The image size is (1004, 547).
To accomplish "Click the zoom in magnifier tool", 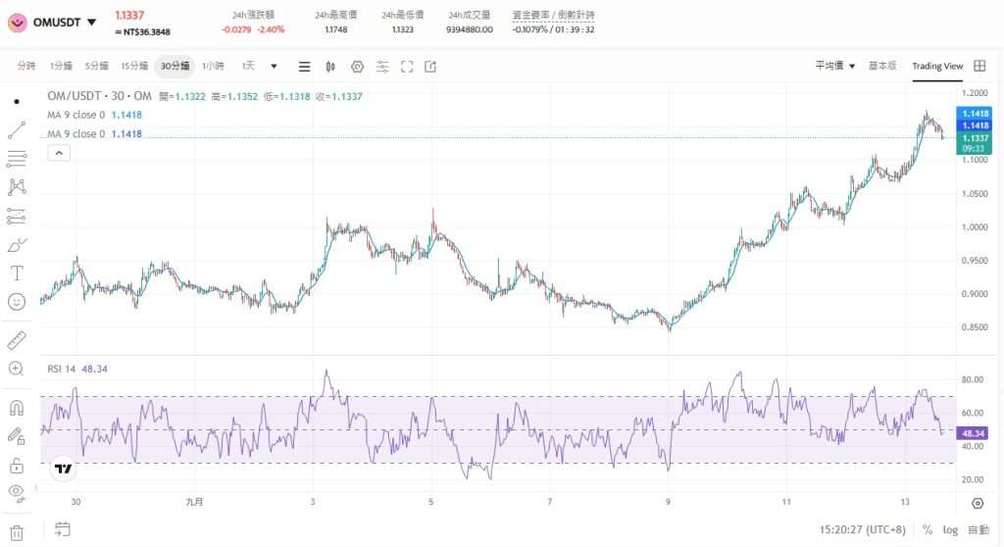I will click(17, 369).
